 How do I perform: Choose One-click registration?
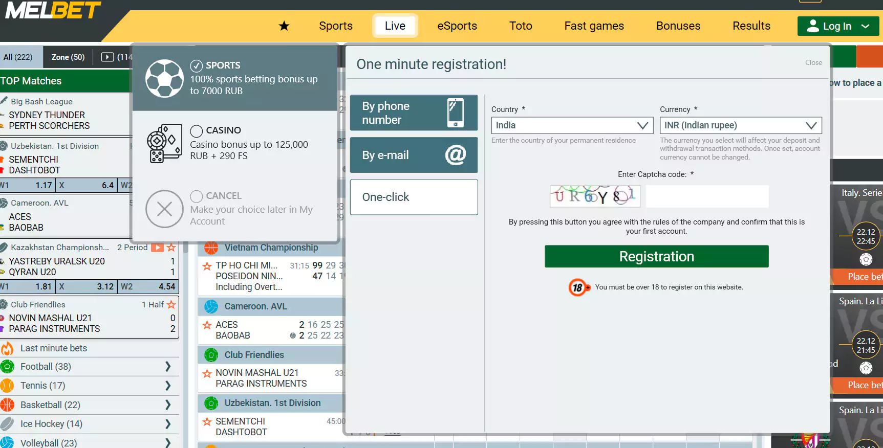(414, 197)
